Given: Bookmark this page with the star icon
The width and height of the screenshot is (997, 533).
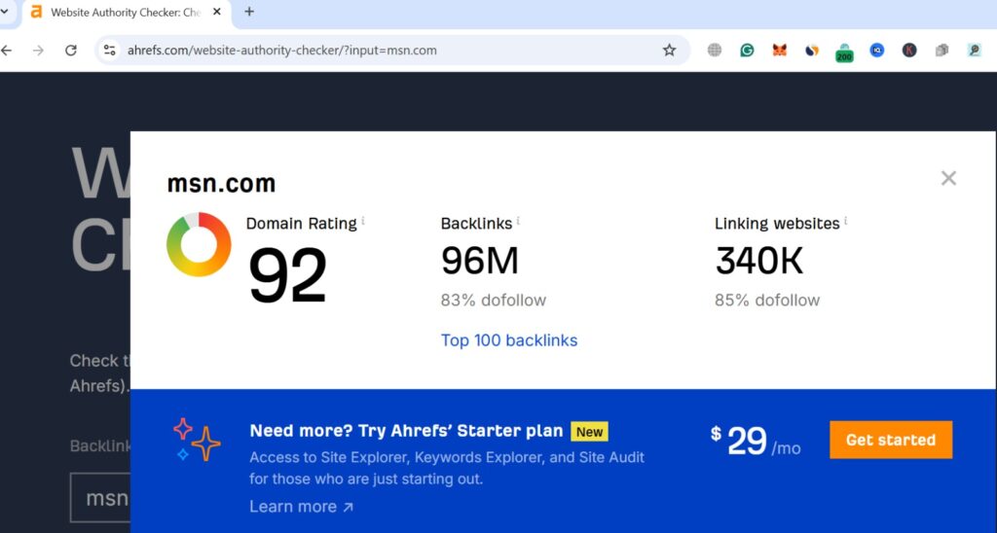Looking at the screenshot, I should 669,51.
